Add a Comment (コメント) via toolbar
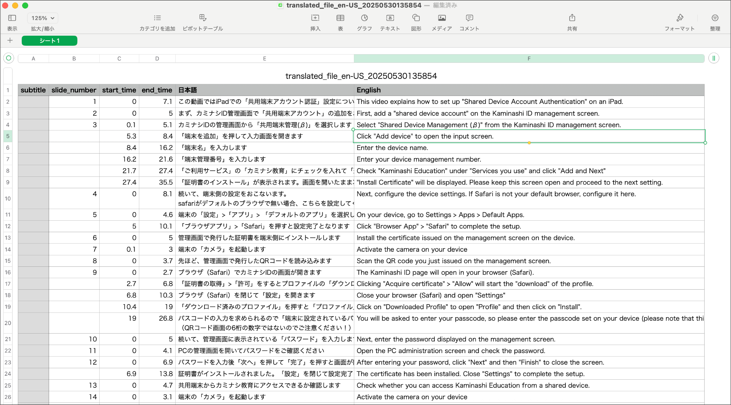This screenshot has height=405, width=731. [469, 18]
